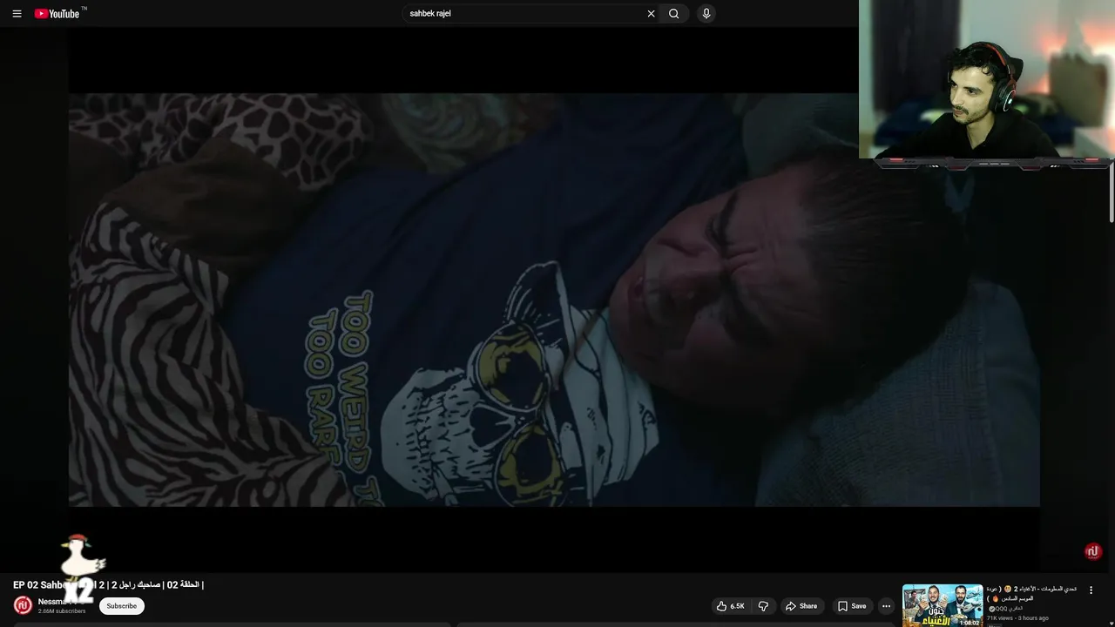Click the '71K views · 3 hours ago' text
Image resolution: width=1115 pixels, height=627 pixels.
1017,618
